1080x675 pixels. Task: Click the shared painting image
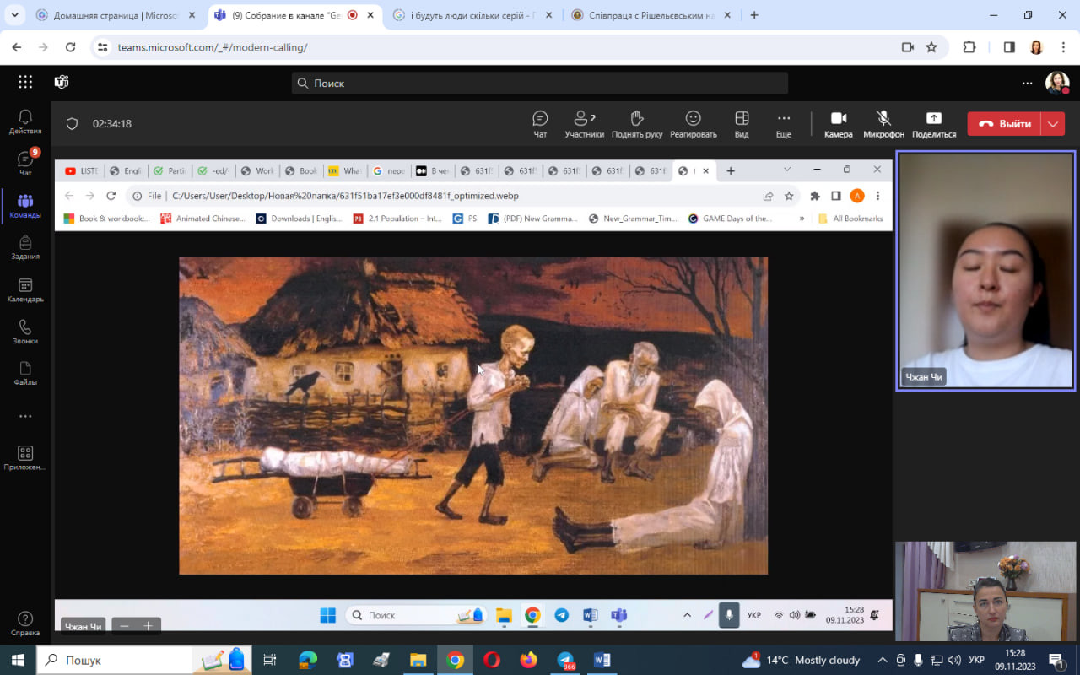[x=473, y=415]
